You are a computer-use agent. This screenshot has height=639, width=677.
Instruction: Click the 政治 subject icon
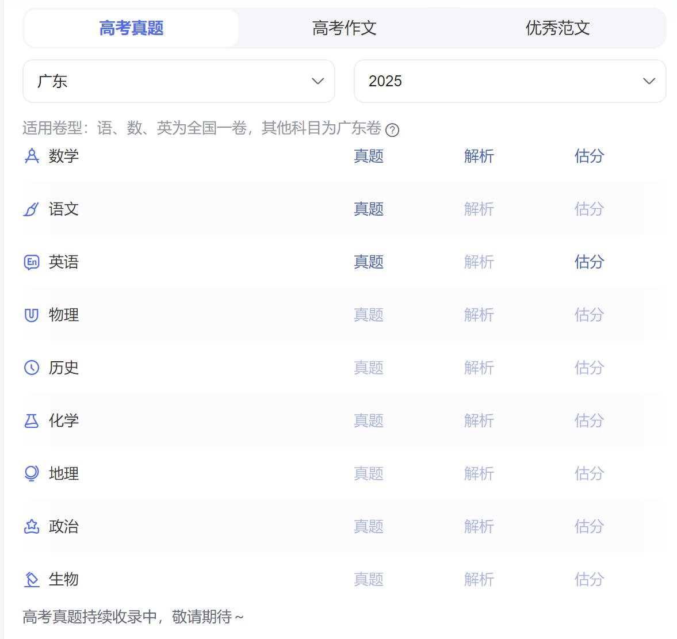pos(30,527)
